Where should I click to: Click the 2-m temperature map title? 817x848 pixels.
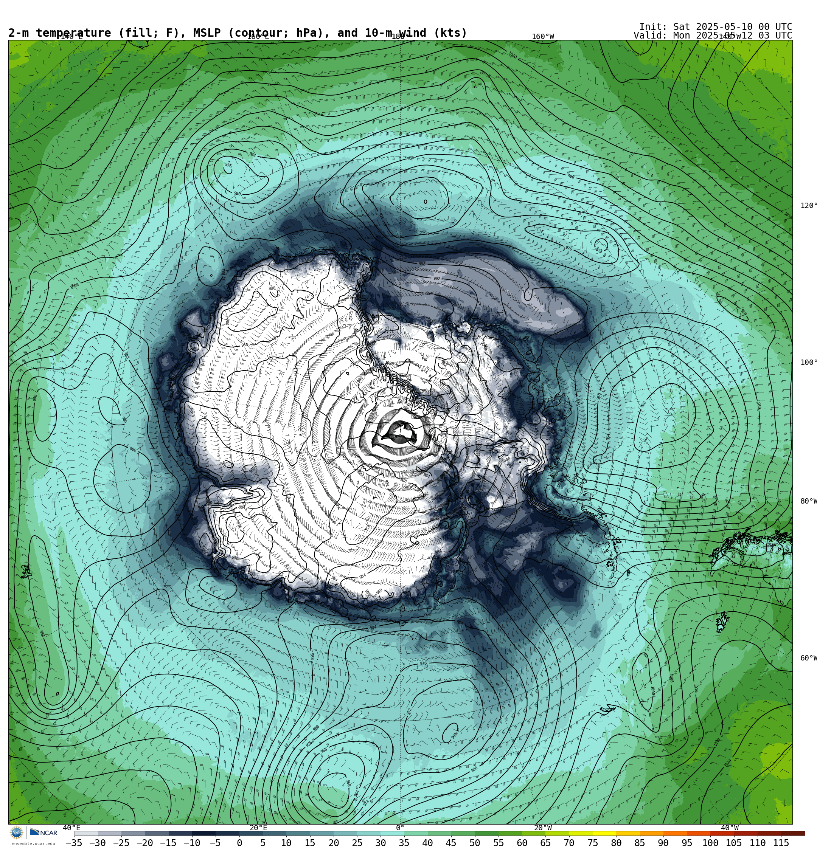tap(238, 33)
